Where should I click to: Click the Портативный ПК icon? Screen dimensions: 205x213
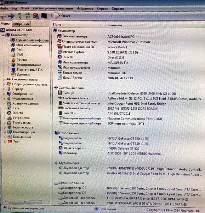point(14,70)
